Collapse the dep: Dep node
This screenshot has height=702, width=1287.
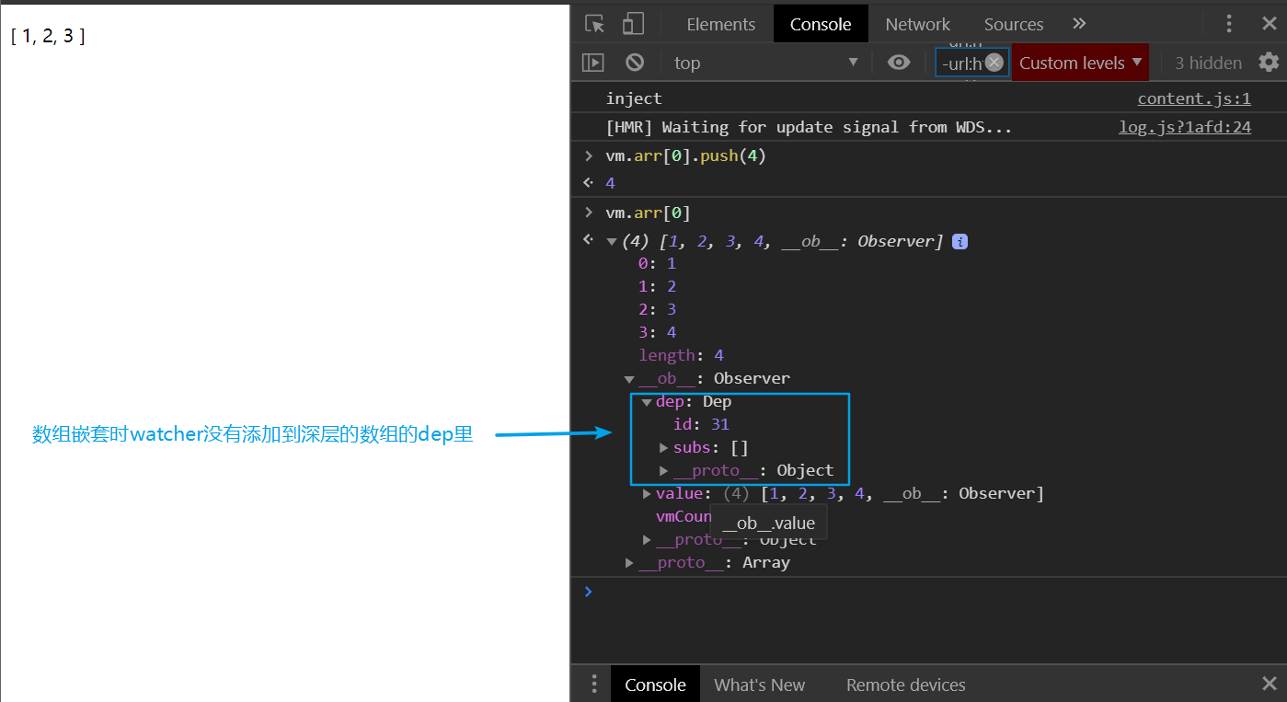[647, 402]
